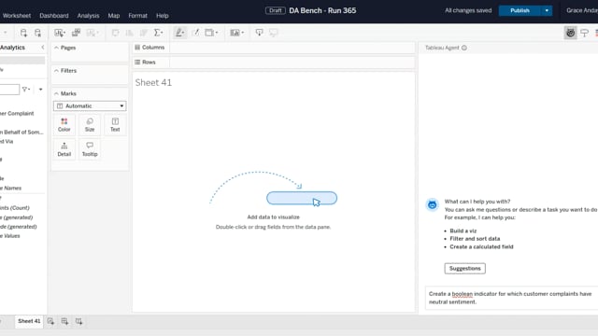Click the Tooltip card in Marks
Screen dimensions: 598x336
90,149
